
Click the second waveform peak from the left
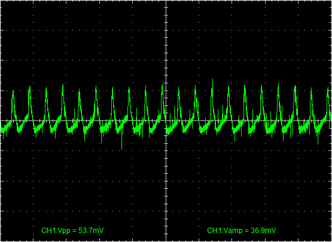29,86
